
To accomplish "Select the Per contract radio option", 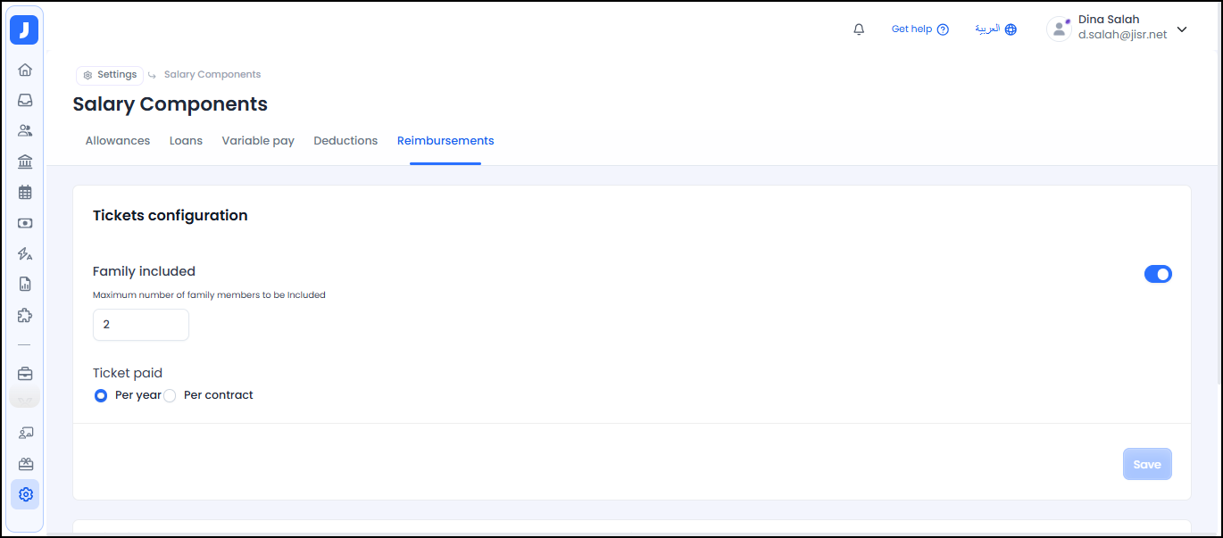I will tap(170, 395).
